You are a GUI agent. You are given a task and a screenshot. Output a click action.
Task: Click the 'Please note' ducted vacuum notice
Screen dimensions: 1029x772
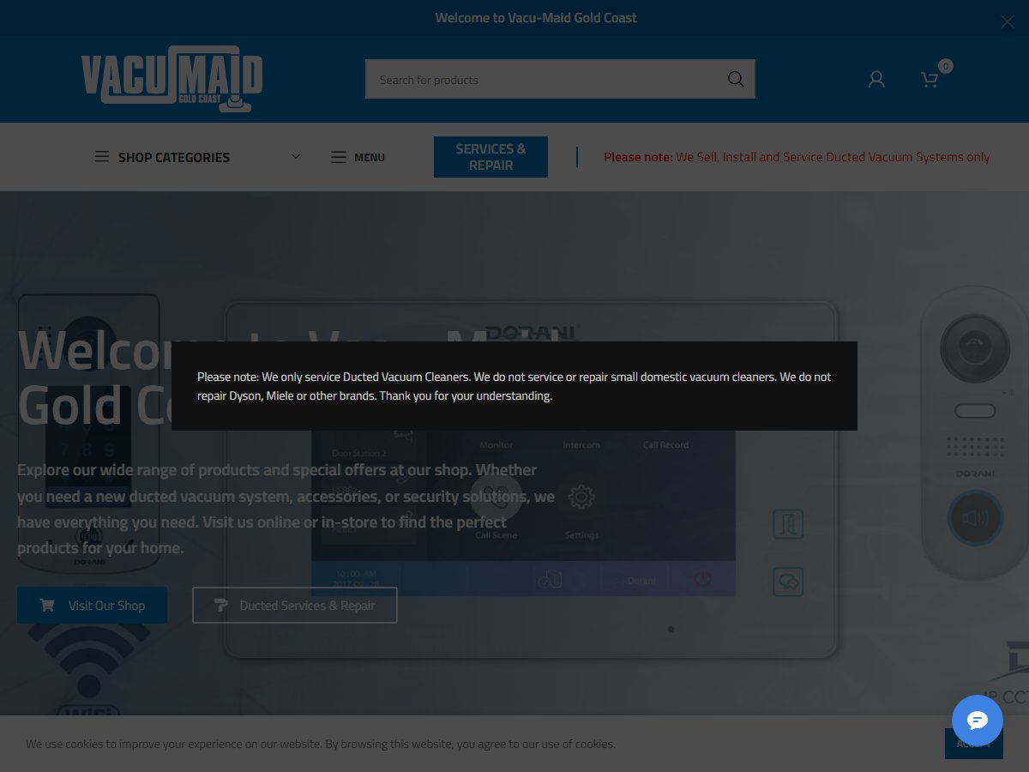(797, 157)
